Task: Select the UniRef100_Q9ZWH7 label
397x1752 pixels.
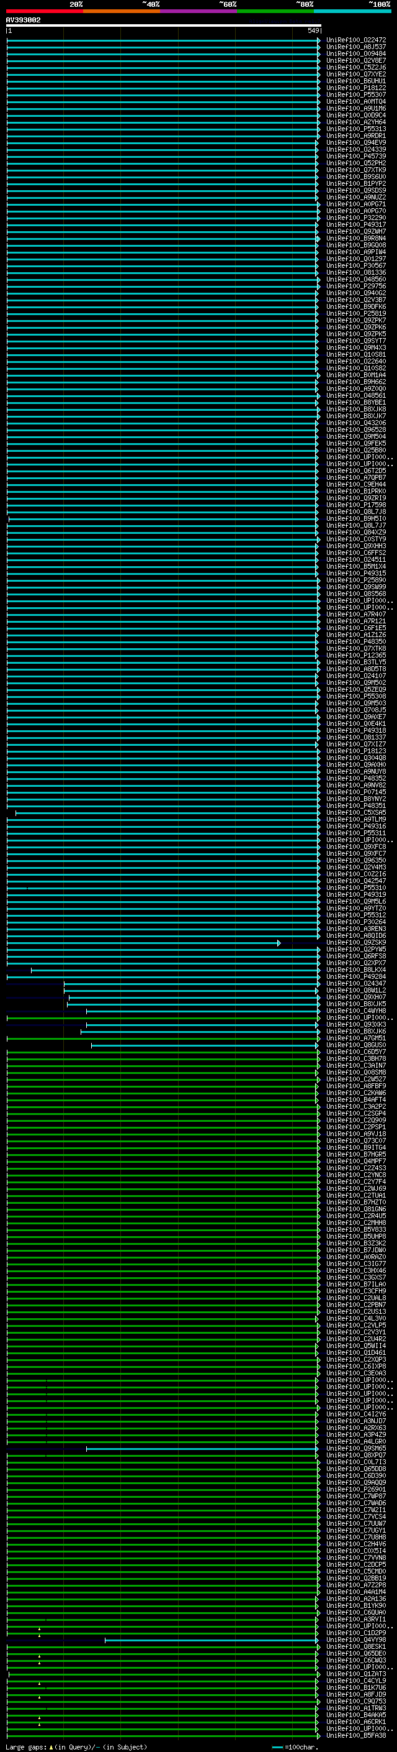Action: [356, 231]
